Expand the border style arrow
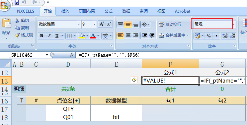This screenshot has width=247, height=125. pyautogui.click(x=75, y=36)
